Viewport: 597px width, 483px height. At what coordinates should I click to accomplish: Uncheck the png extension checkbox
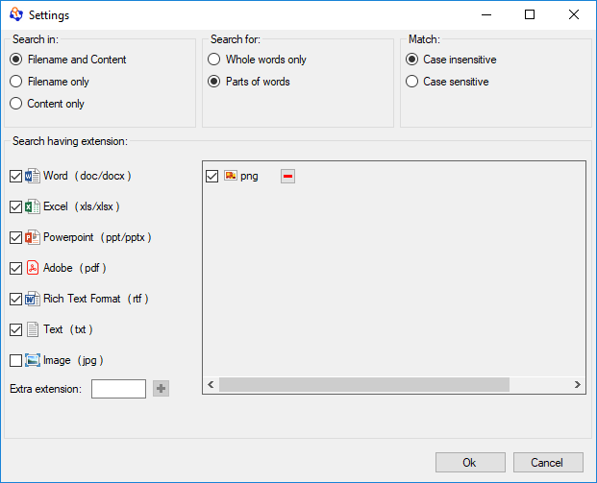coord(212,177)
